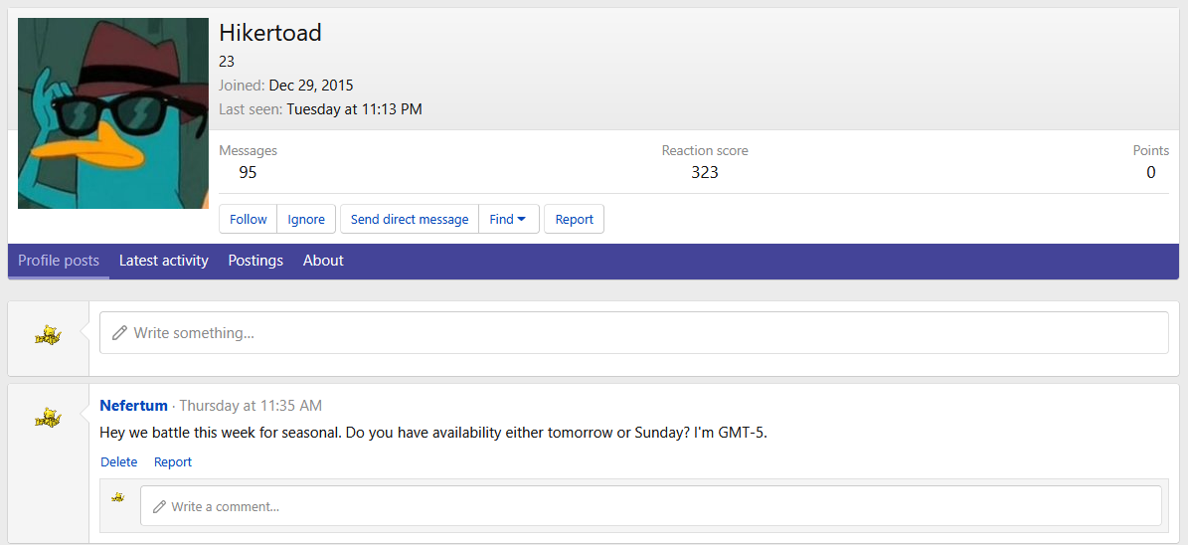Delete Nefertum's profile post

click(119, 462)
